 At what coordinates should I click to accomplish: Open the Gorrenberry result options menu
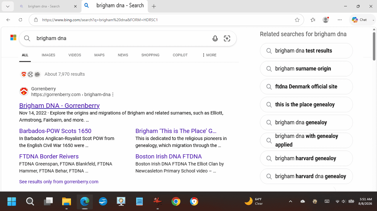click(113, 95)
